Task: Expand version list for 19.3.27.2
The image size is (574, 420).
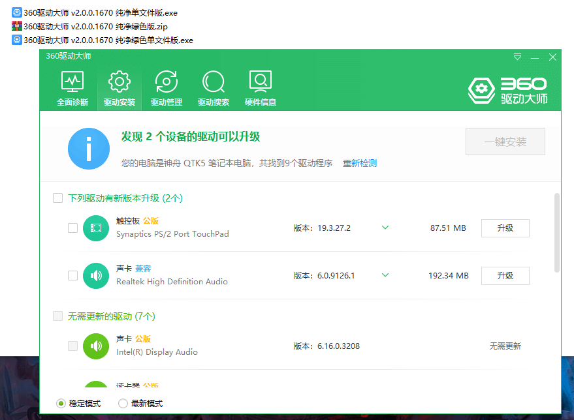Action: pos(385,228)
